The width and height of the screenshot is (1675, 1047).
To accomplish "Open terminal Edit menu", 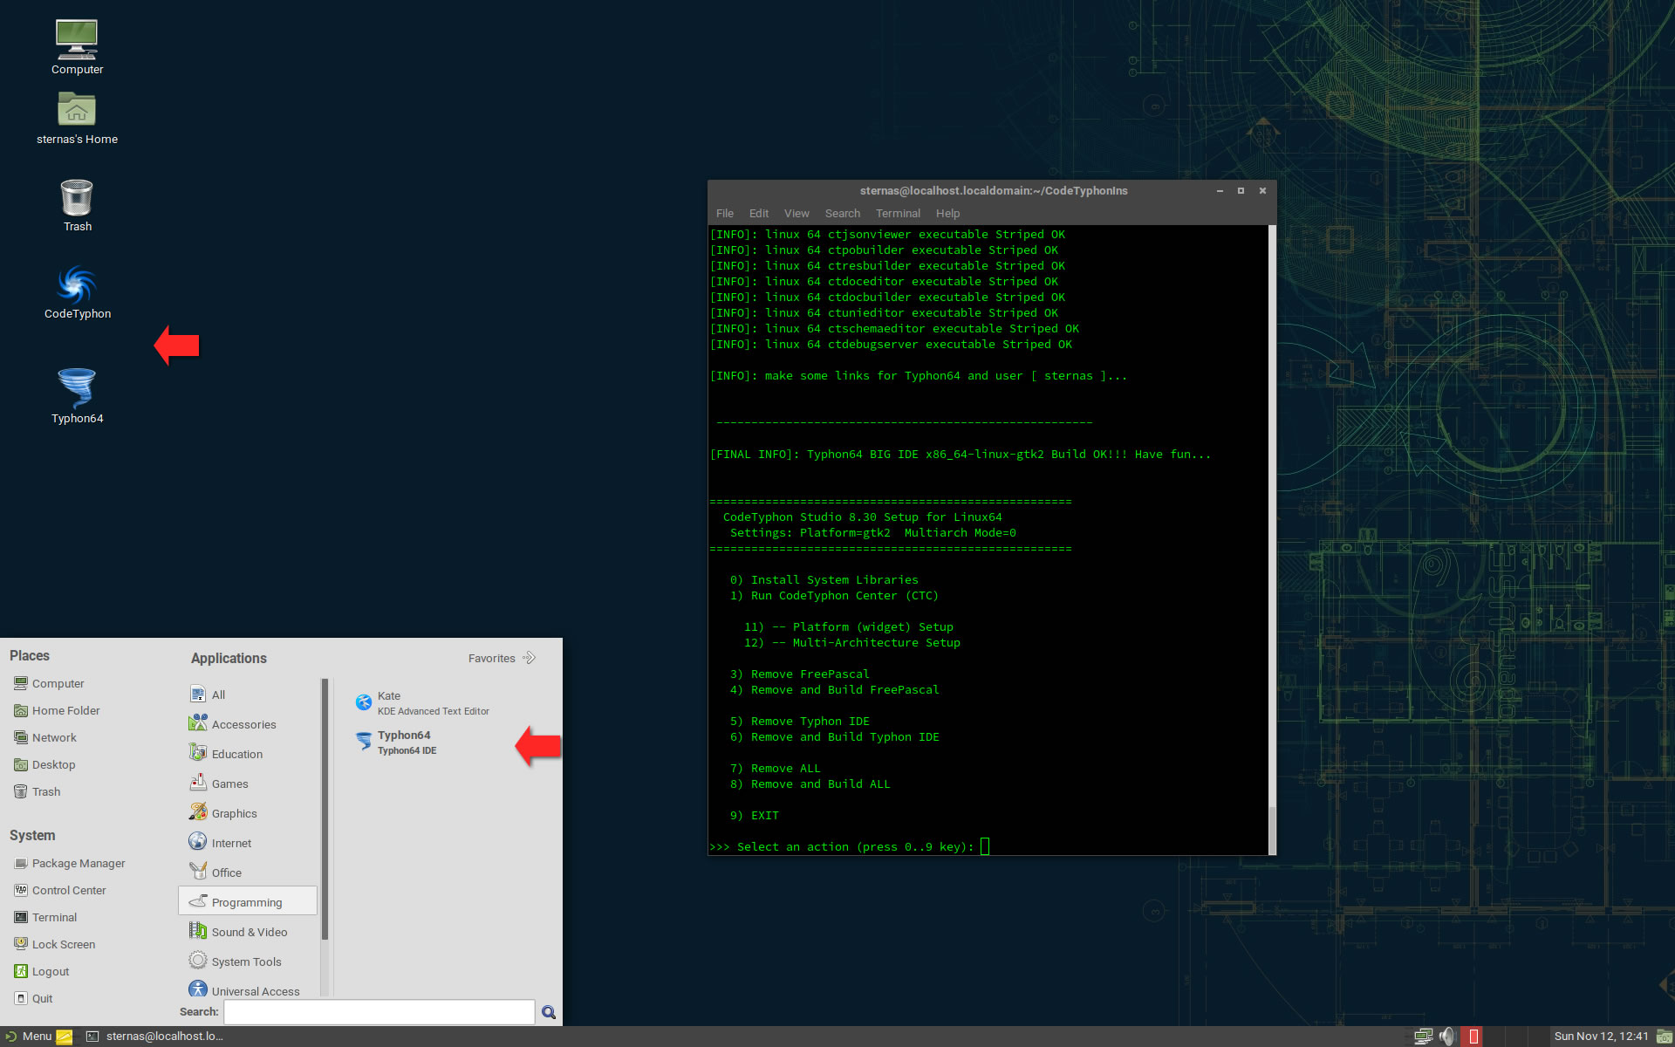I will tap(759, 213).
